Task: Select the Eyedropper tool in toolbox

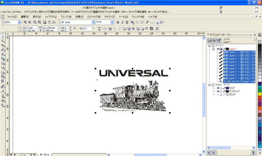Action: (3, 92)
